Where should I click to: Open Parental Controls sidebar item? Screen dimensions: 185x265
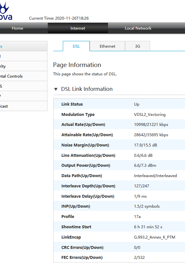24,76
